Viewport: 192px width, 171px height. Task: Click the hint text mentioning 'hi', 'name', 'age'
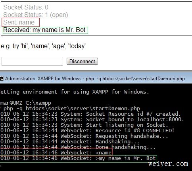43,46
